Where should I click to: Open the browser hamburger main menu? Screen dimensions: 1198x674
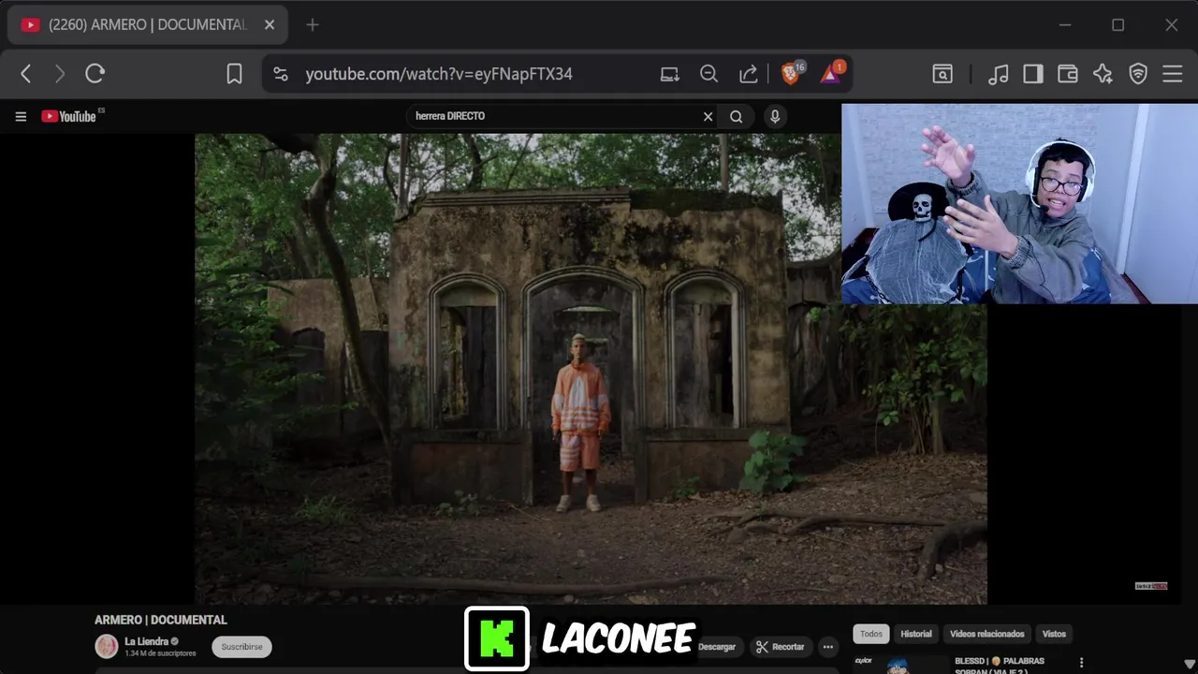tap(1173, 74)
